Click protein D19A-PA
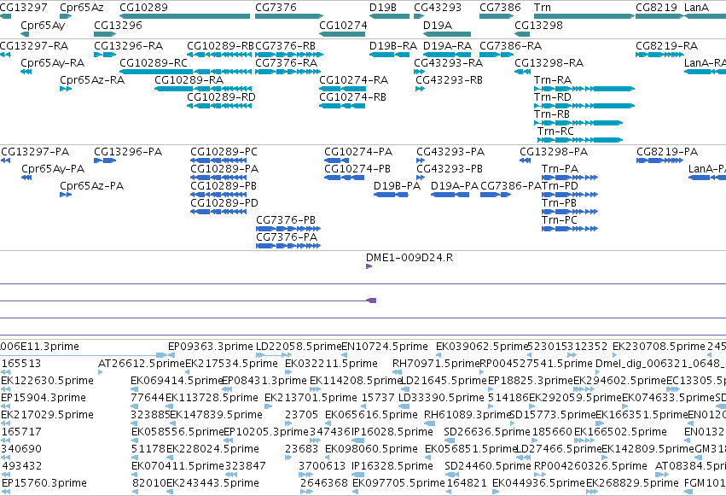Image resolution: width=726 pixels, height=496 pixels. (x=450, y=195)
